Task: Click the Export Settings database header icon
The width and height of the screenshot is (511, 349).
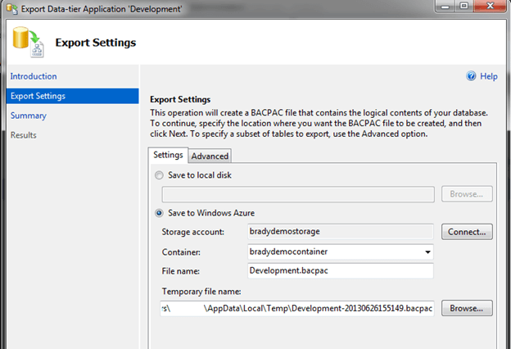Action: (x=29, y=42)
